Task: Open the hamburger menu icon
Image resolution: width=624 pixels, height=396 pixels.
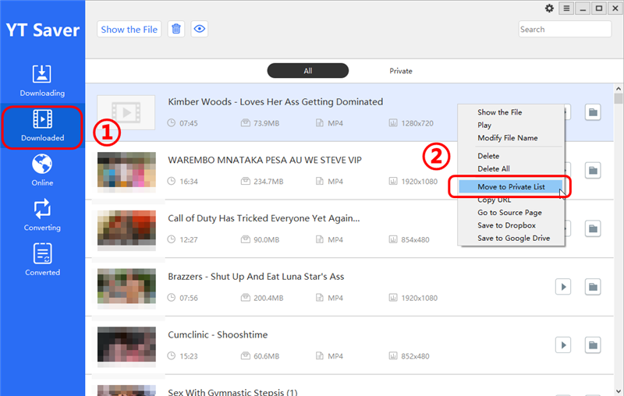Action: [566, 9]
